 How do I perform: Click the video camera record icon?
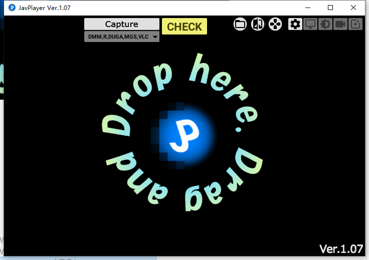coord(340,24)
